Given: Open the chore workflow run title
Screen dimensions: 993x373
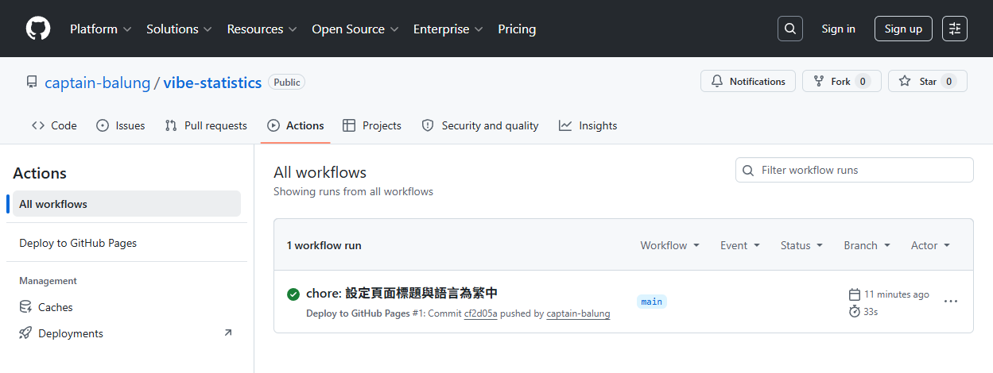Looking at the screenshot, I should (x=401, y=294).
